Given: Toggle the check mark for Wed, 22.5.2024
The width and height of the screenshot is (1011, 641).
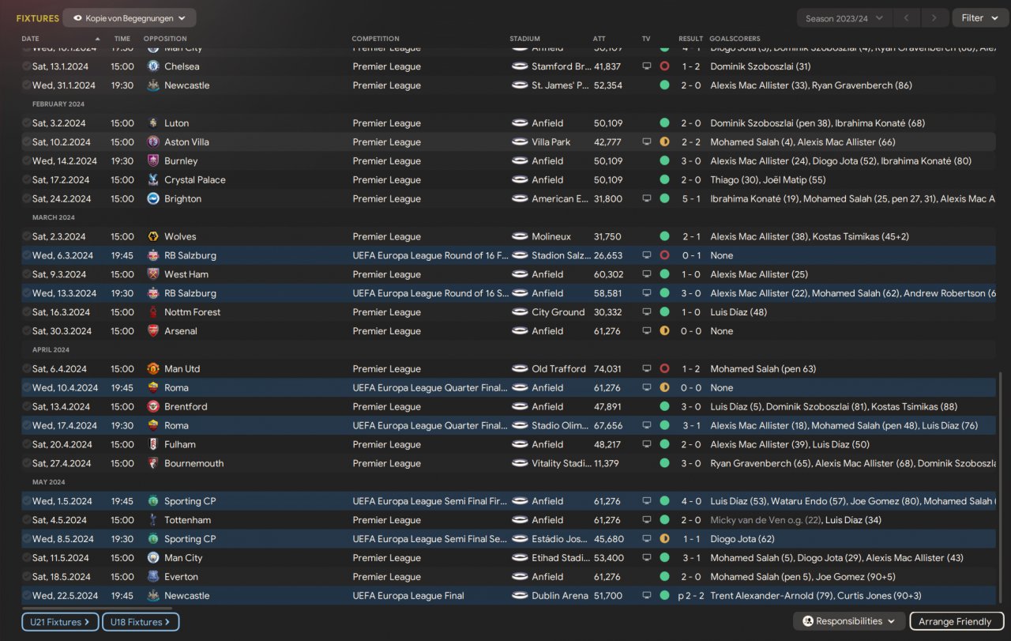Looking at the screenshot, I should pyautogui.click(x=27, y=596).
